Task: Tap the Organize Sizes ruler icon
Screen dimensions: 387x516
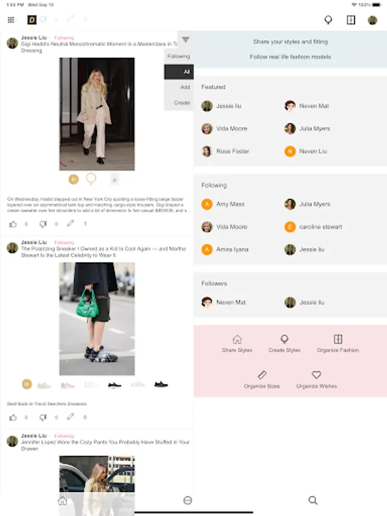Action: (x=262, y=374)
